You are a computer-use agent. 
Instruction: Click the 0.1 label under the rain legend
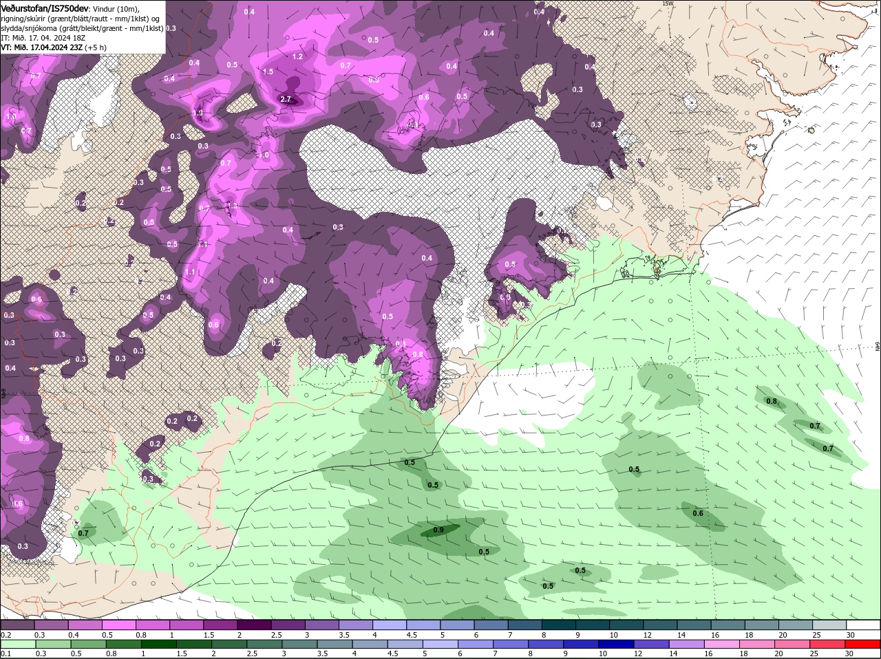click(x=6, y=654)
